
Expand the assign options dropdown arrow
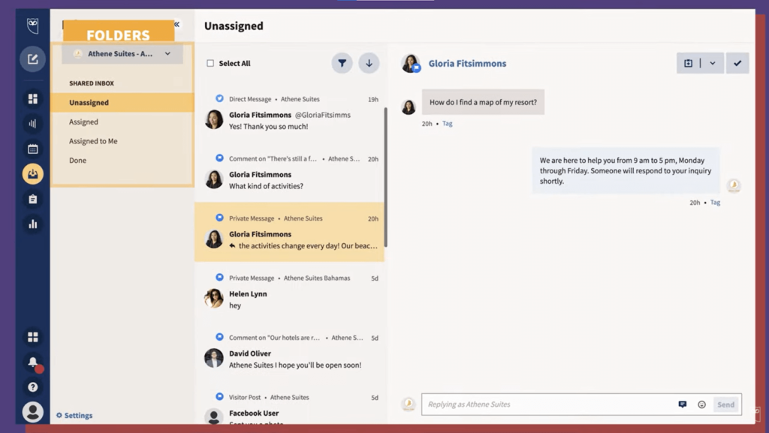(x=713, y=63)
